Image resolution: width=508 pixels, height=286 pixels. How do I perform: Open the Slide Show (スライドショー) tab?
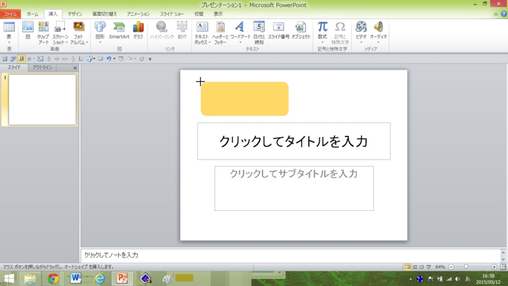pyautogui.click(x=171, y=14)
